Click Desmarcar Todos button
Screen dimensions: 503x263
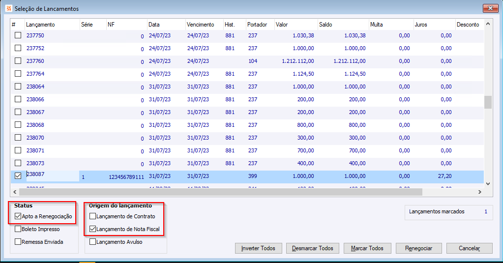coord(312,248)
